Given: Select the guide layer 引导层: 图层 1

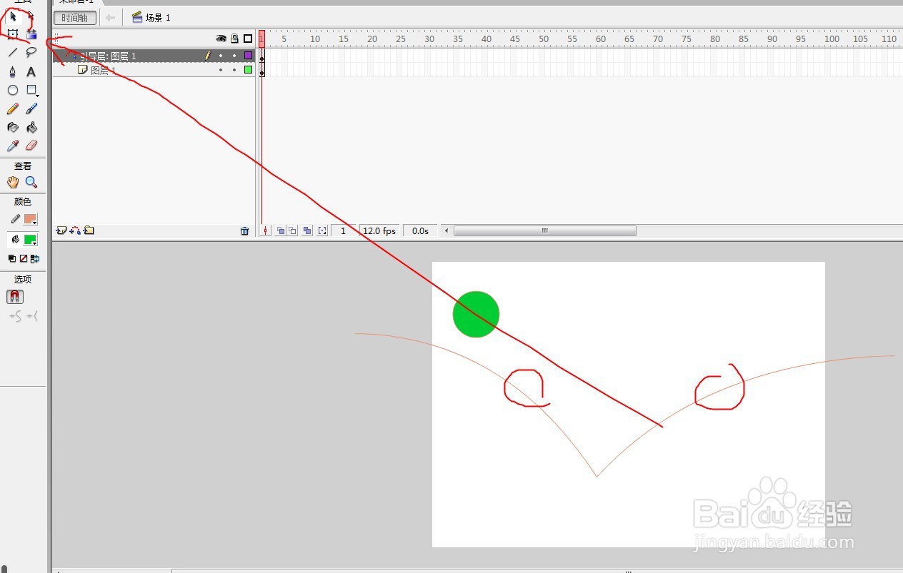Looking at the screenshot, I should point(154,56).
